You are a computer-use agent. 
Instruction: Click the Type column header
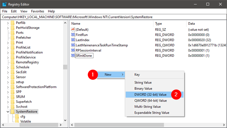(x=170, y=23)
